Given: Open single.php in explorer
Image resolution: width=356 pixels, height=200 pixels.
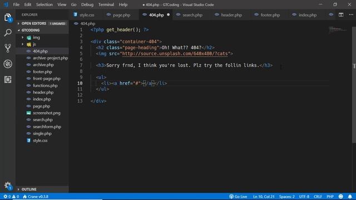Looking at the screenshot, I should point(42,133).
